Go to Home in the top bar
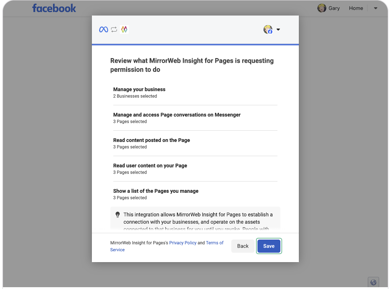This screenshot has height=289, width=390. point(356,8)
